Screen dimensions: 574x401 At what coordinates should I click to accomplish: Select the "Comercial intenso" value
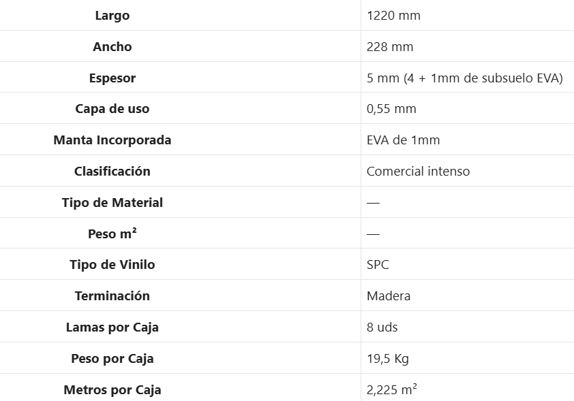point(418,172)
